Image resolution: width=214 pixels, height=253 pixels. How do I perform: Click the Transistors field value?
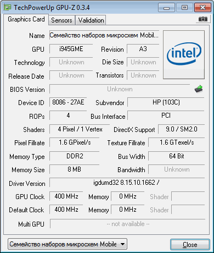click(143, 75)
